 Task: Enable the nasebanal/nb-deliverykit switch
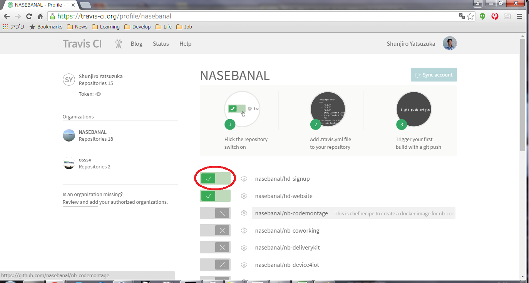(x=215, y=247)
